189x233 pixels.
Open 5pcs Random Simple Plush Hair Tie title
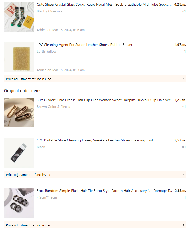click(x=104, y=191)
